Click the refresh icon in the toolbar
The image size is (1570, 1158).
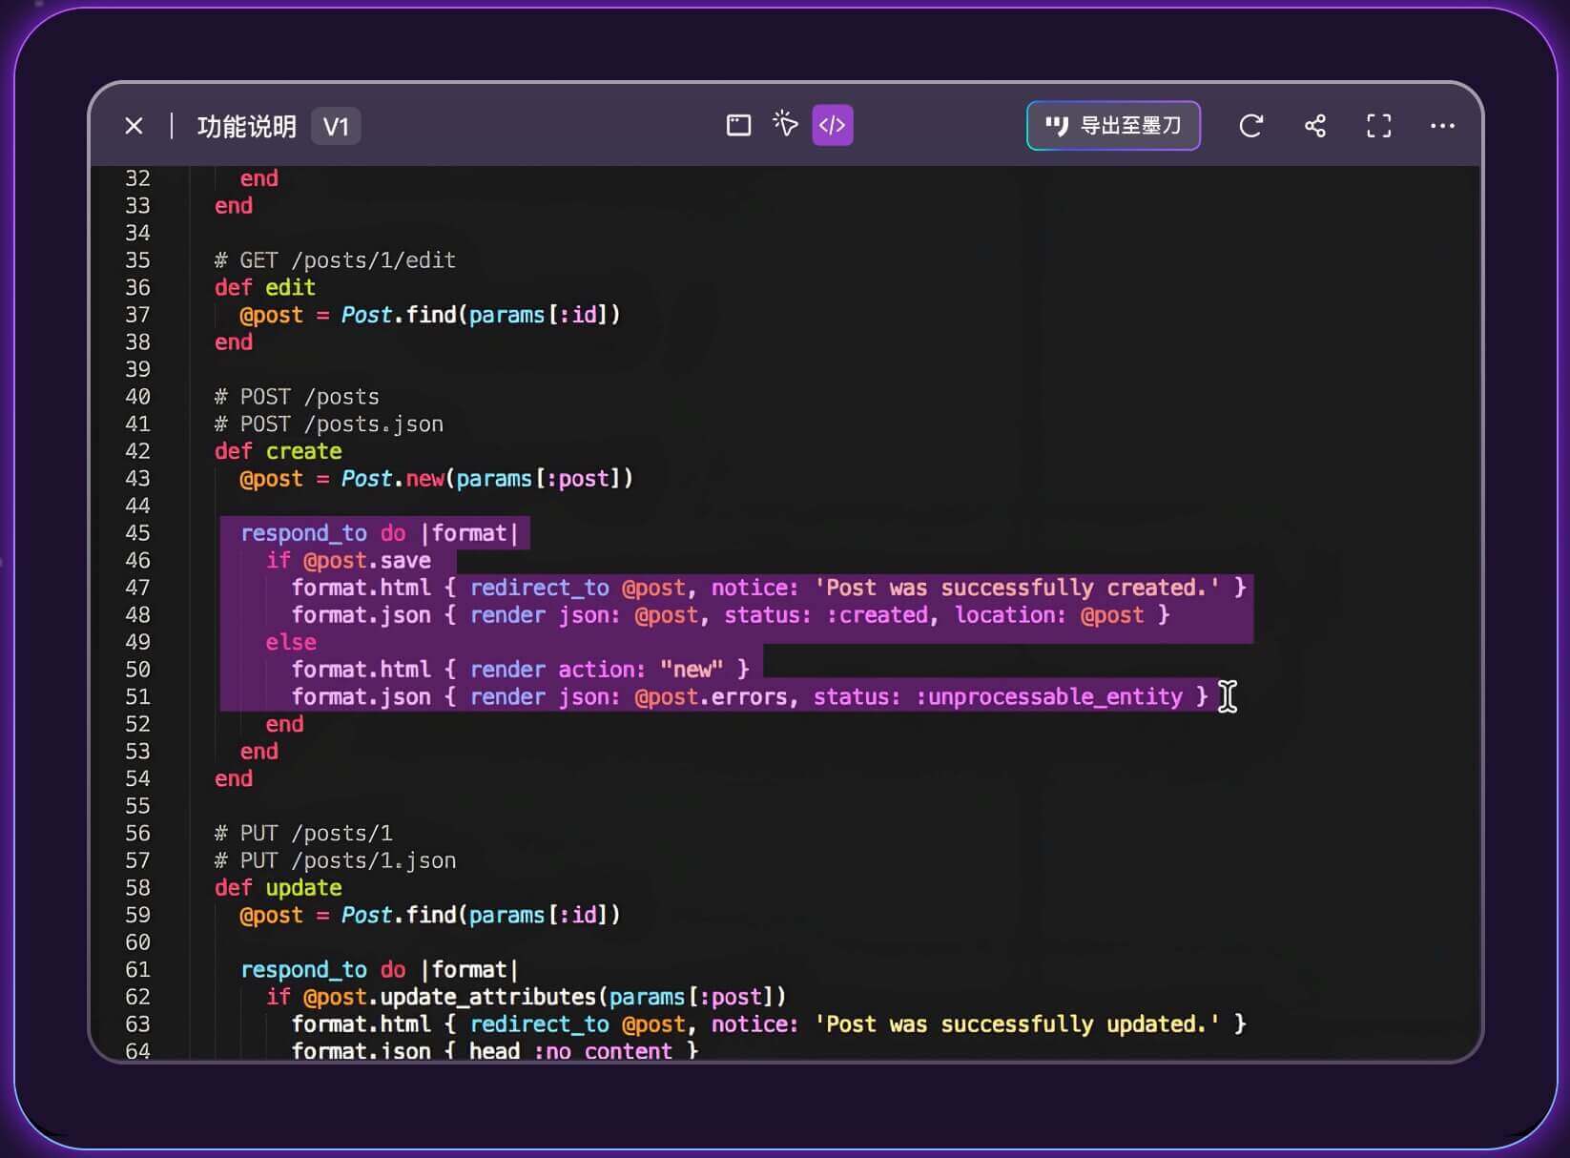tap(1250, 126)
